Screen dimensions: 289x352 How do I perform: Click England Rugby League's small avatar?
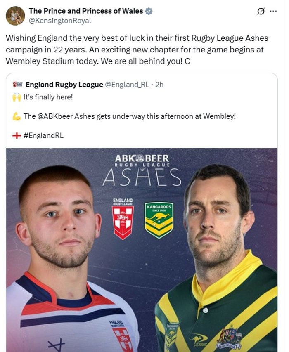click(17, 85)
